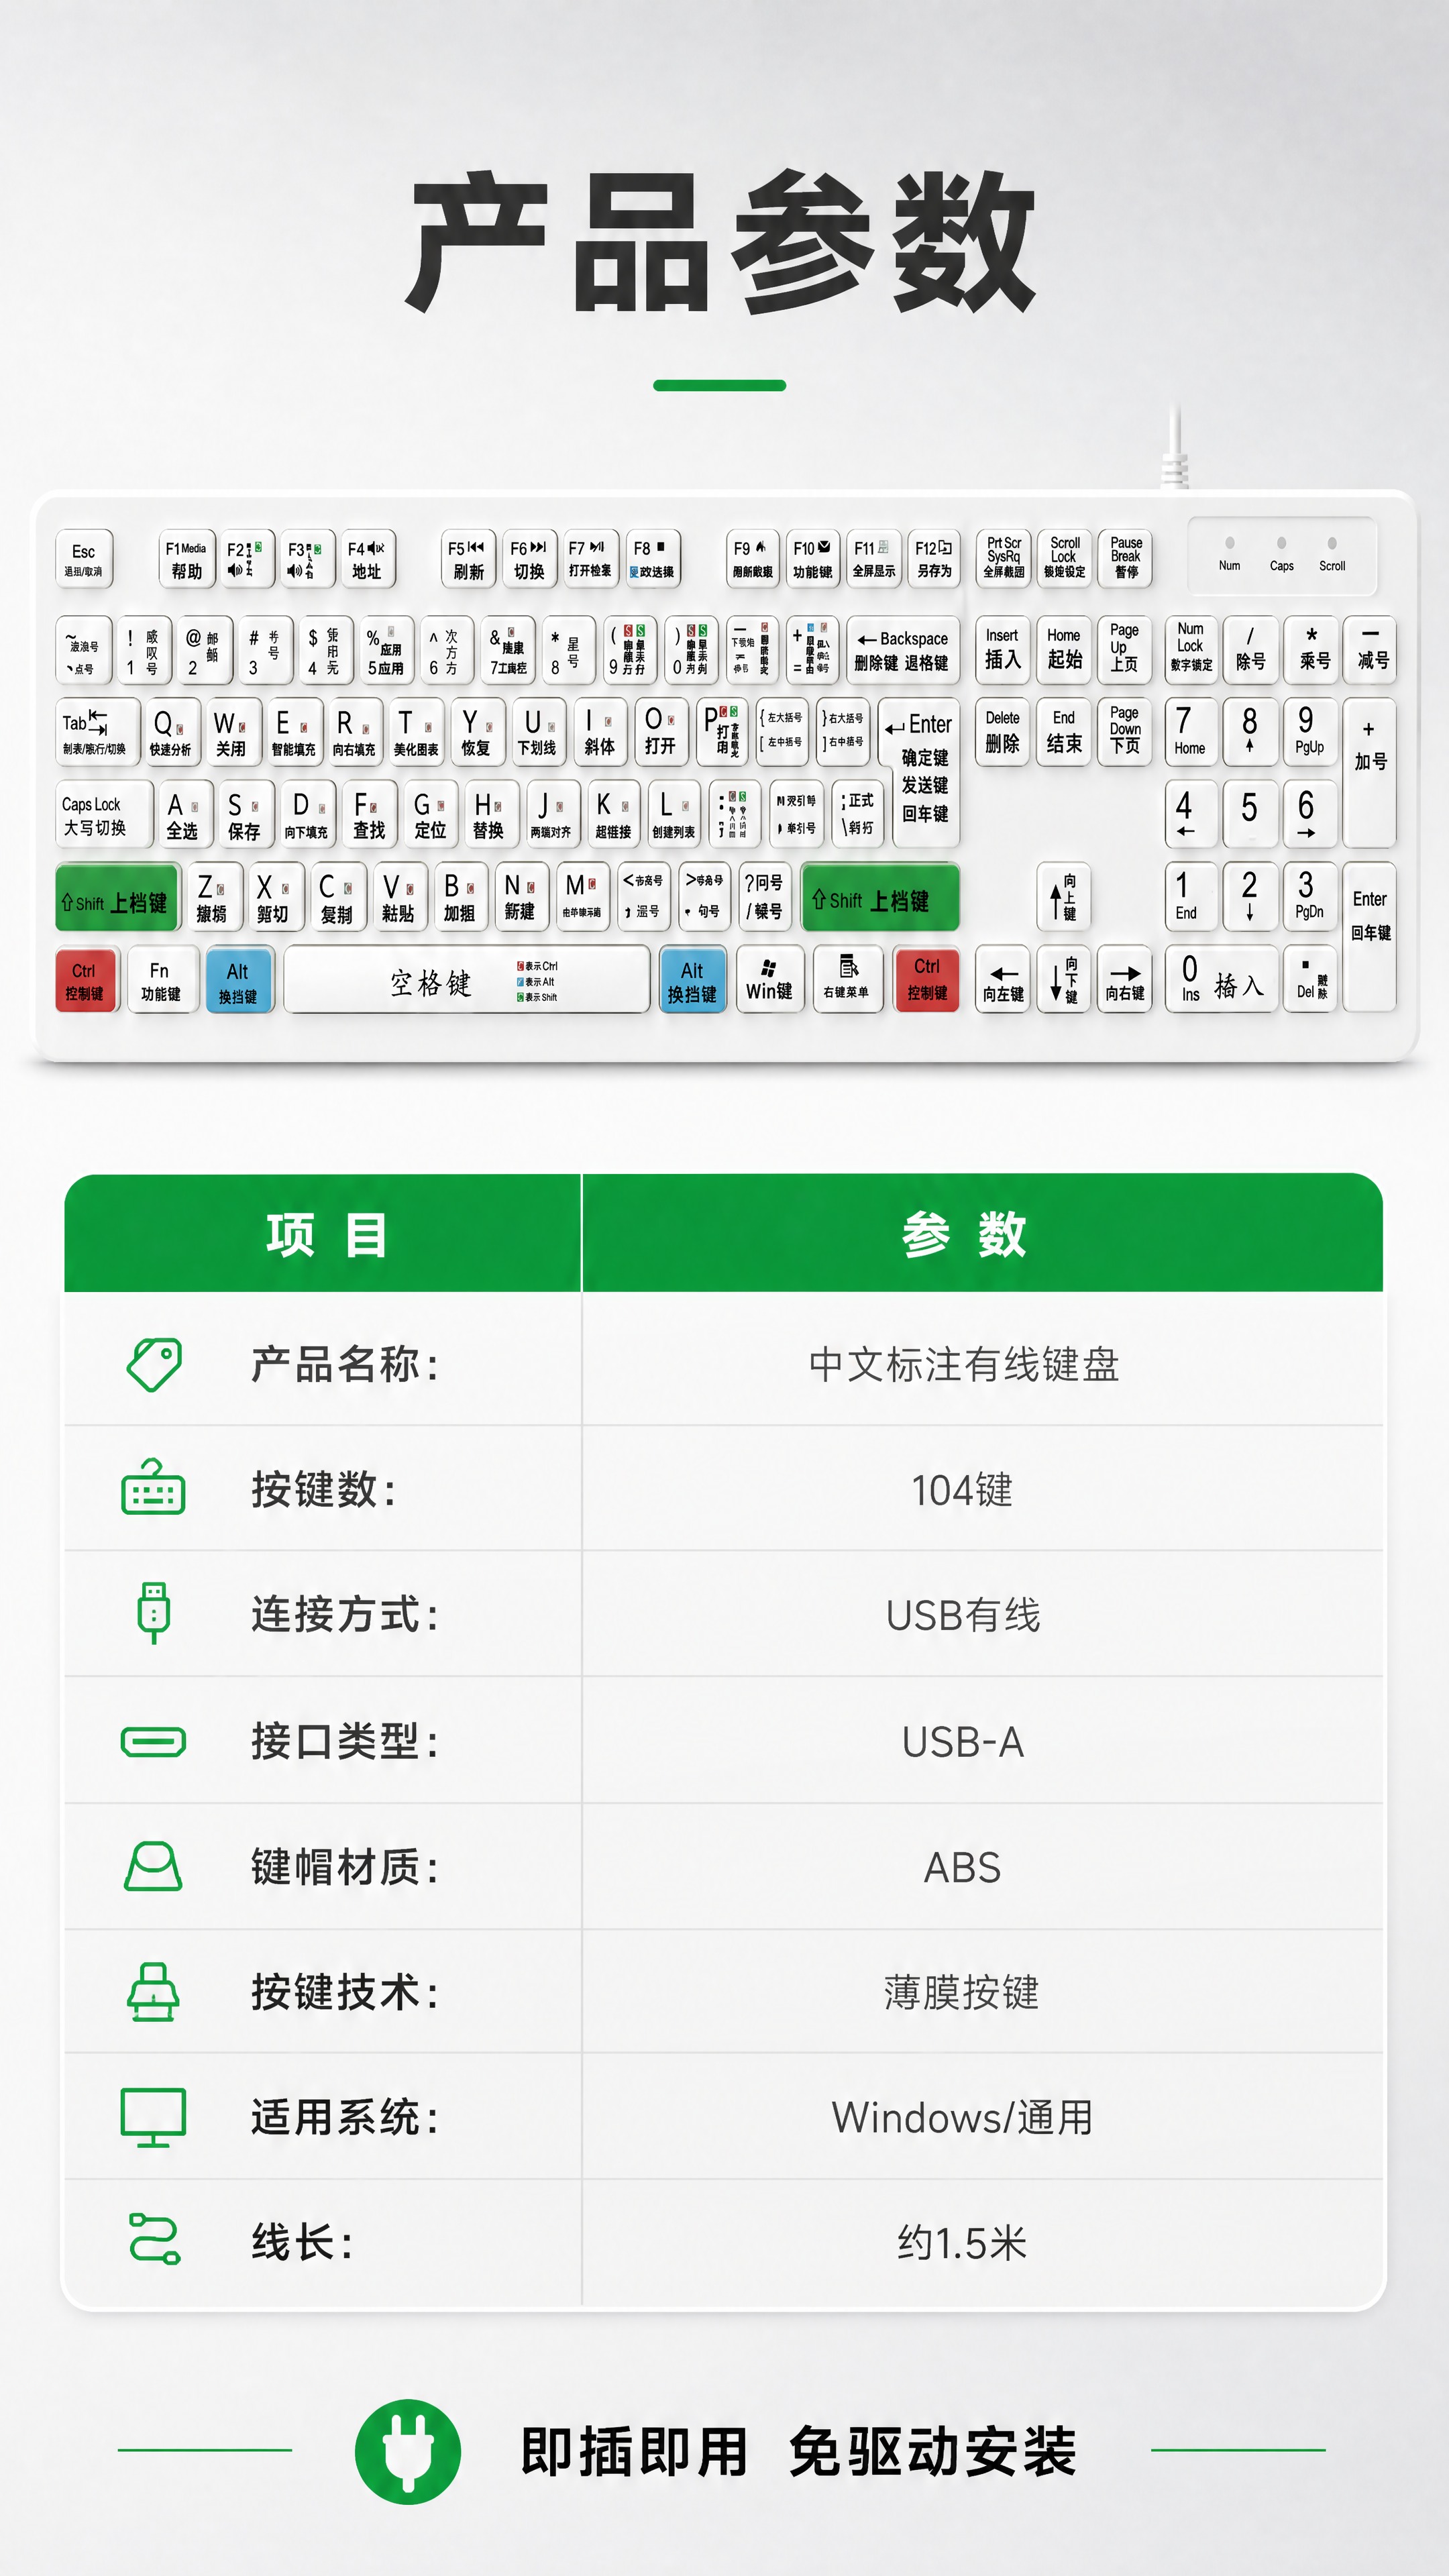
Task: Click the keyboard icon beside 按键数
Action: click(153, 1487)
